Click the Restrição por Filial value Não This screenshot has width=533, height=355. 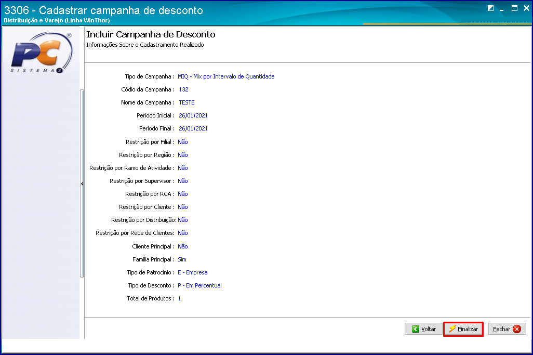click(x=182, y=142)
